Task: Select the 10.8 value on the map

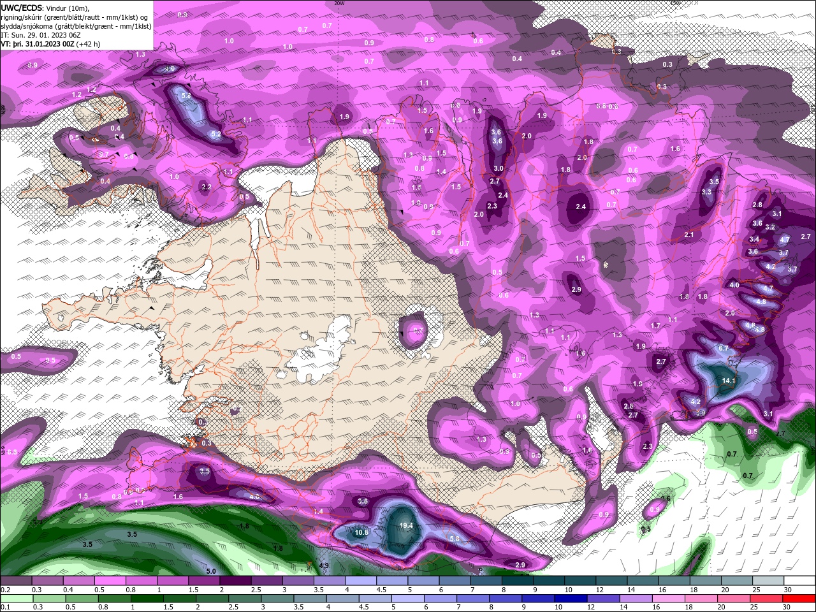Action: [x=361, y=532]
